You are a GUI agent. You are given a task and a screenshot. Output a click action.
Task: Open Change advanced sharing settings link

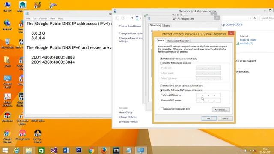click(x=131, y=39)
